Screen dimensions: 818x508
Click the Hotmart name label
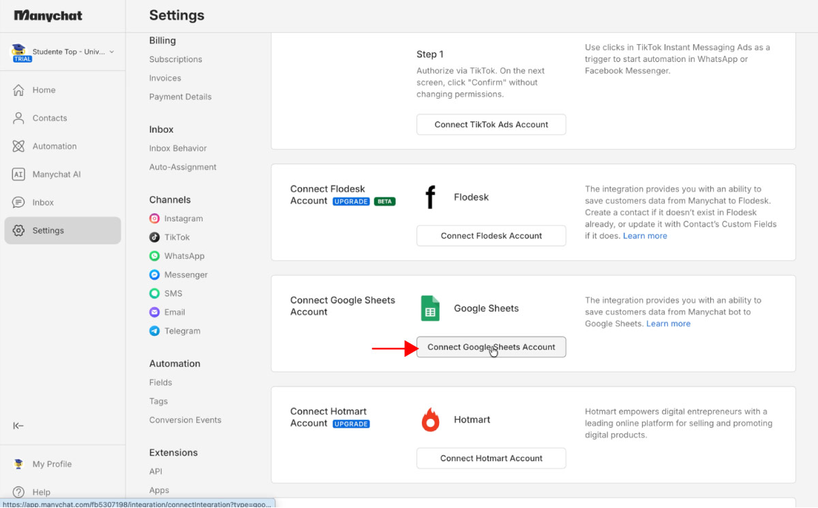(472, 419)
